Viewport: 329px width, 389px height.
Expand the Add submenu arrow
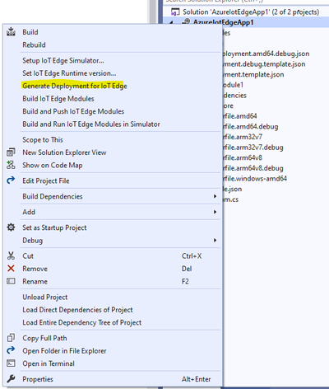(x=215, y=212)
